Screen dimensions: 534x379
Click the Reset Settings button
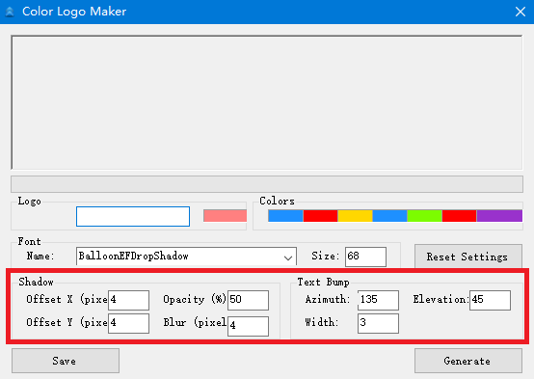point(468,257)
